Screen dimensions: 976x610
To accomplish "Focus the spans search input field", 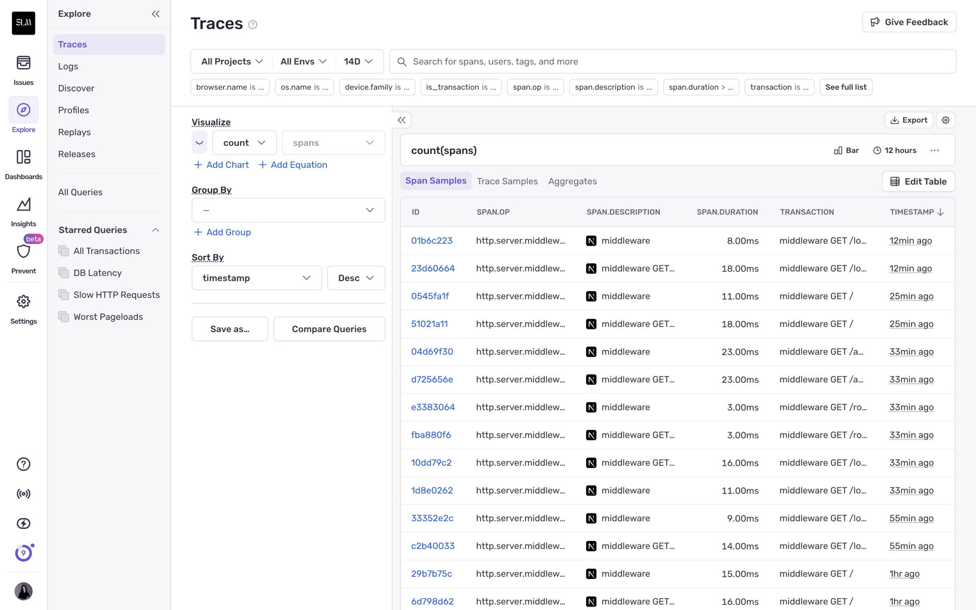I will click(x=673, y=62).
